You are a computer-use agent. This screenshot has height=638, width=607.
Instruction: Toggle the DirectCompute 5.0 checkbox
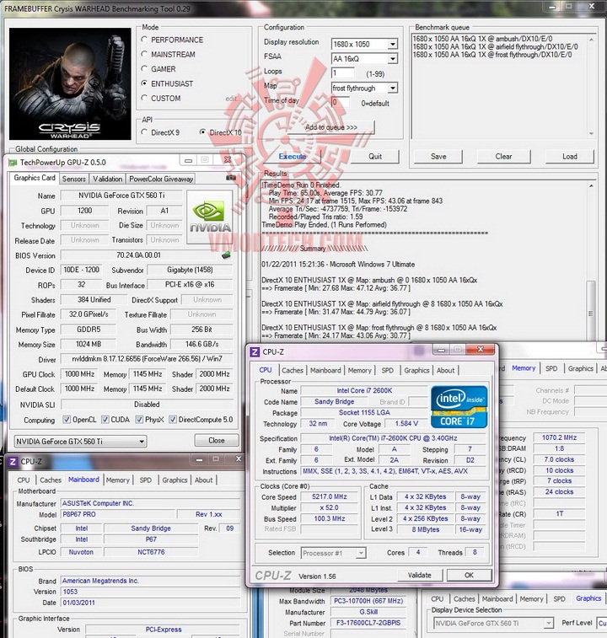173,420
